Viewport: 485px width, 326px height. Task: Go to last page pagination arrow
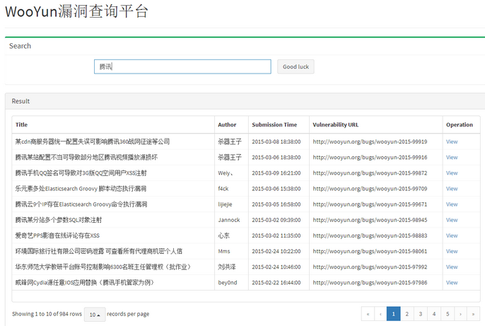(x=473, y=314)
